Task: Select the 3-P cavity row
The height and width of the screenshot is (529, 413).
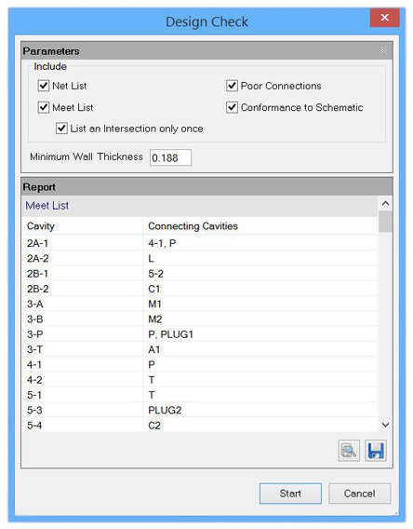Action: (200, 334)
